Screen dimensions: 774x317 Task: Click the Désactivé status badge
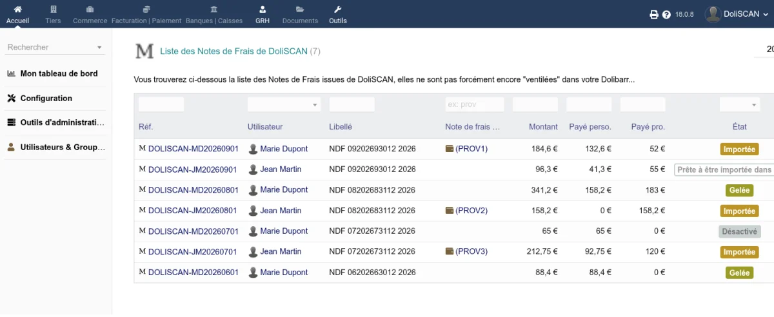pyautogui.click(x=739, y=231)
